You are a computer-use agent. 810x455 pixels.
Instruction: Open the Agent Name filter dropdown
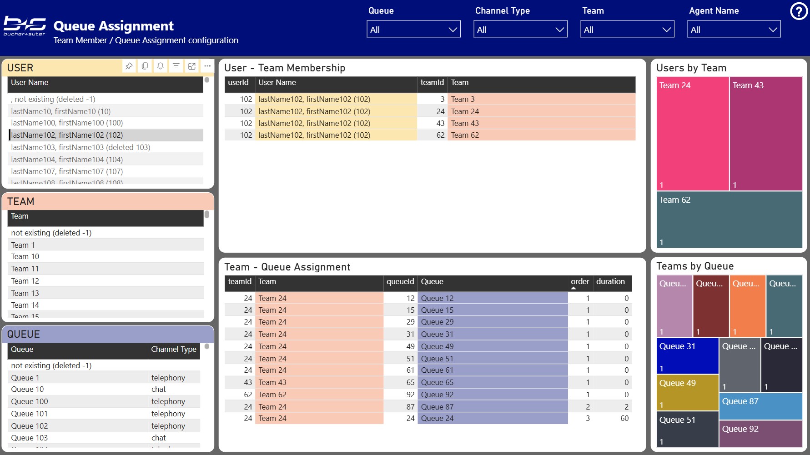click(x=734, y=30)
